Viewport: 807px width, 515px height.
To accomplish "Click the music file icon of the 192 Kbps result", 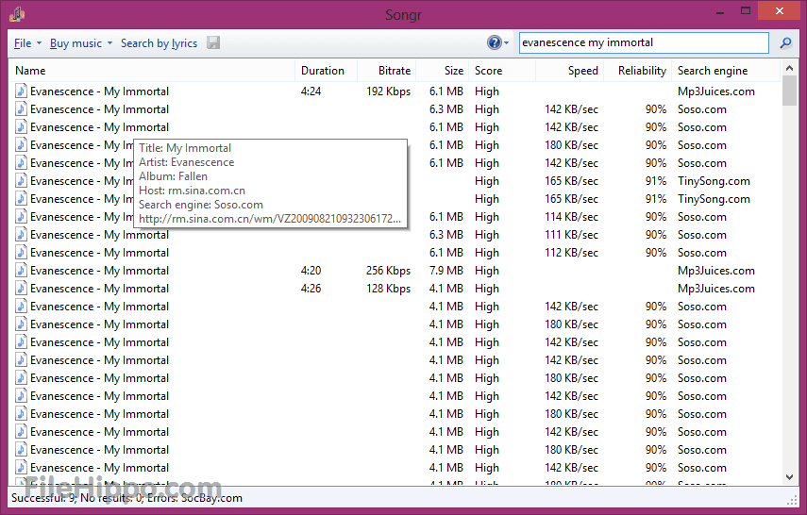I will [x=21, y=91].
